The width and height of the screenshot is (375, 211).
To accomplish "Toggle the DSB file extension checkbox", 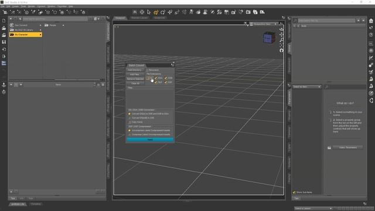I will tap(166, 78).
